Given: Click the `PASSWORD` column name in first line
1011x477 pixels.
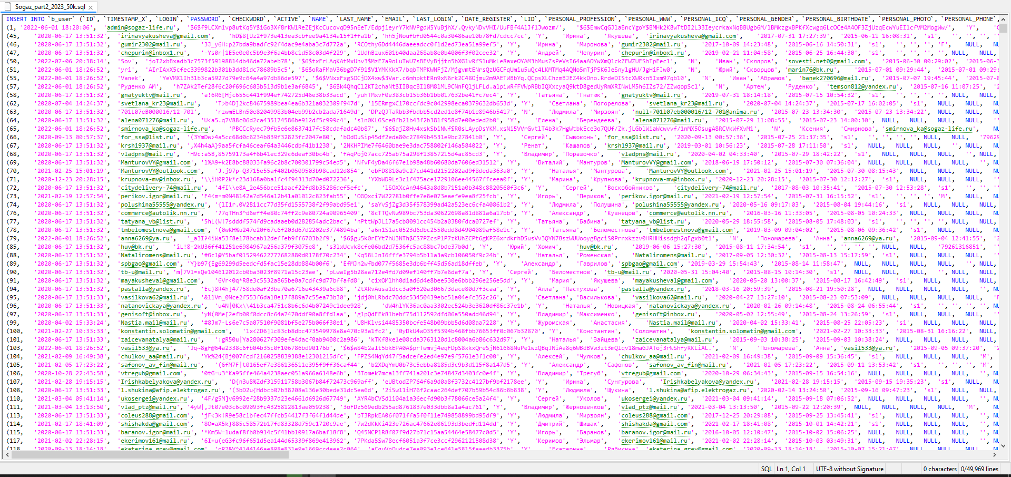Looking at the screenshot, I should (x=205, y=19).
